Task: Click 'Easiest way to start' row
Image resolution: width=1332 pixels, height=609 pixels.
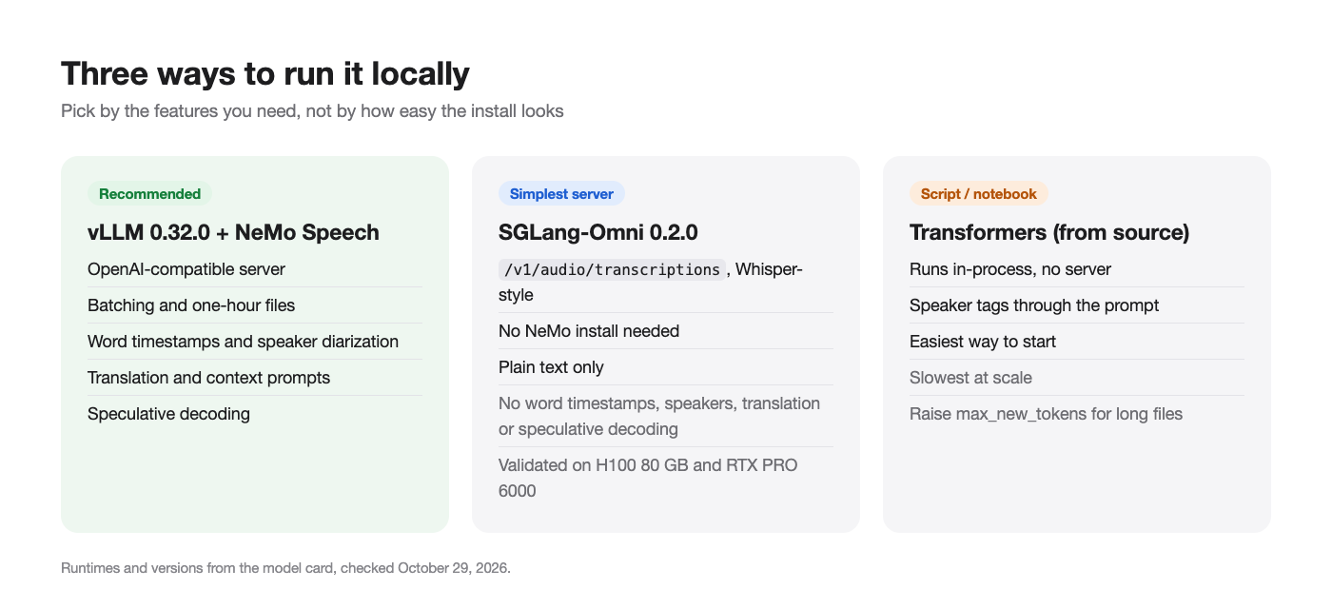Action: pyautogui.click(x=1077, y=342)
